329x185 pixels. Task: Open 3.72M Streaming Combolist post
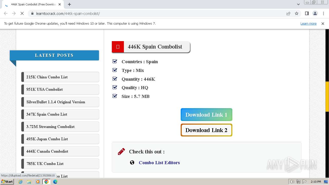click(60, 127)
